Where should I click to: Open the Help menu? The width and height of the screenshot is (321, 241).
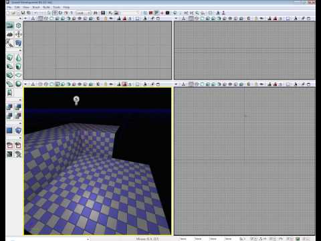66,7
